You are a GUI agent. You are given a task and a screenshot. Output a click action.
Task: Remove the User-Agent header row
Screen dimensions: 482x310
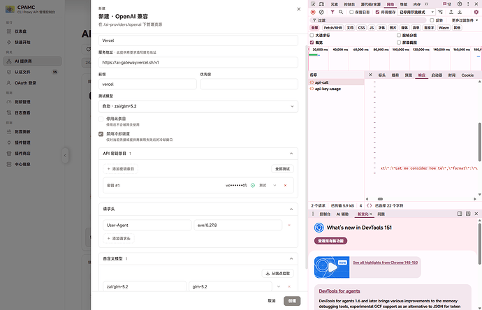tap(289, 226)
